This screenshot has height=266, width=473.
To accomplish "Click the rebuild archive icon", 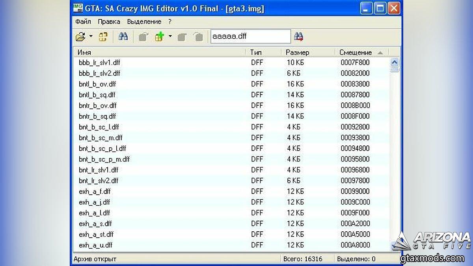I will (x=103, y=37).
